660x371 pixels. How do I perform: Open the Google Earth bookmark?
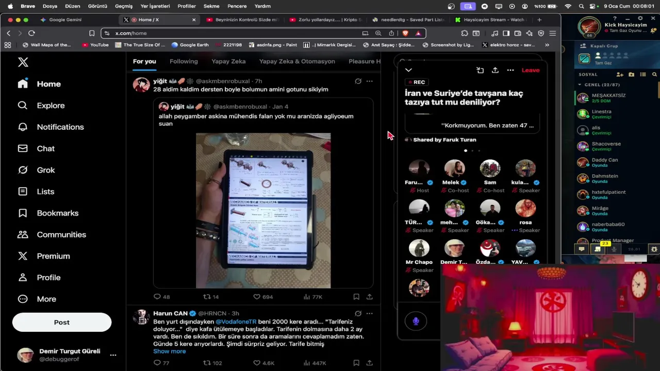(190, 45)
